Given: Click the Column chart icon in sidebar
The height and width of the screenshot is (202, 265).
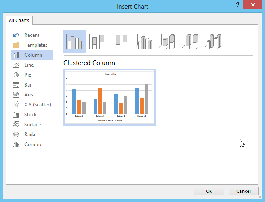Looking at the screenshot, I should click(x=16, y=55).
